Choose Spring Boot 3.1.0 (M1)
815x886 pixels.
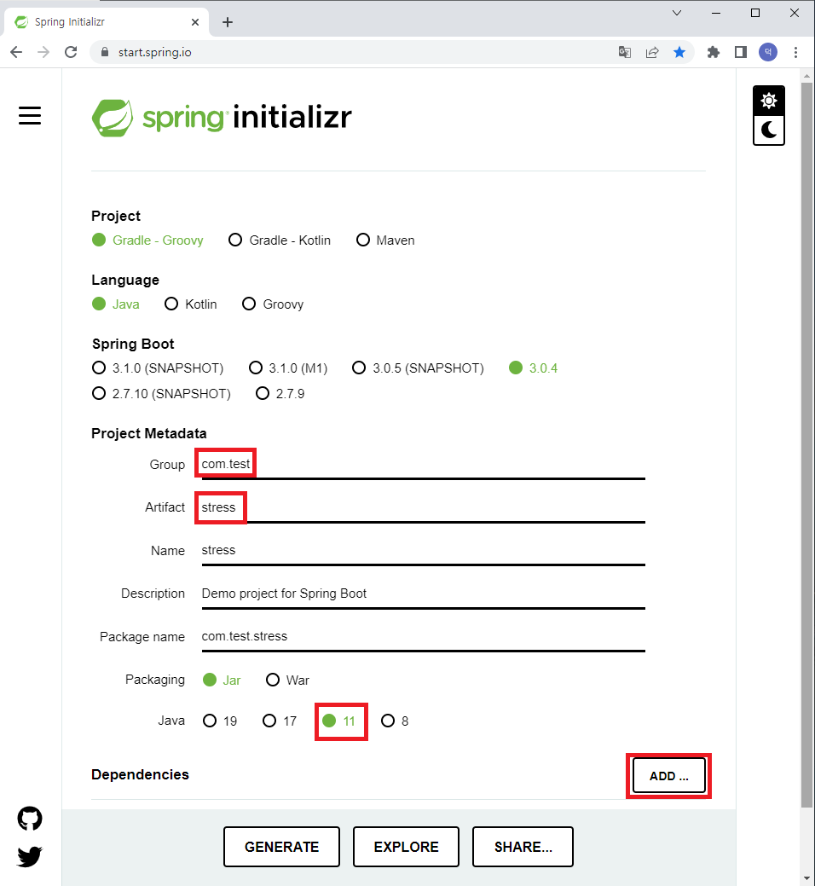(289, 368)
